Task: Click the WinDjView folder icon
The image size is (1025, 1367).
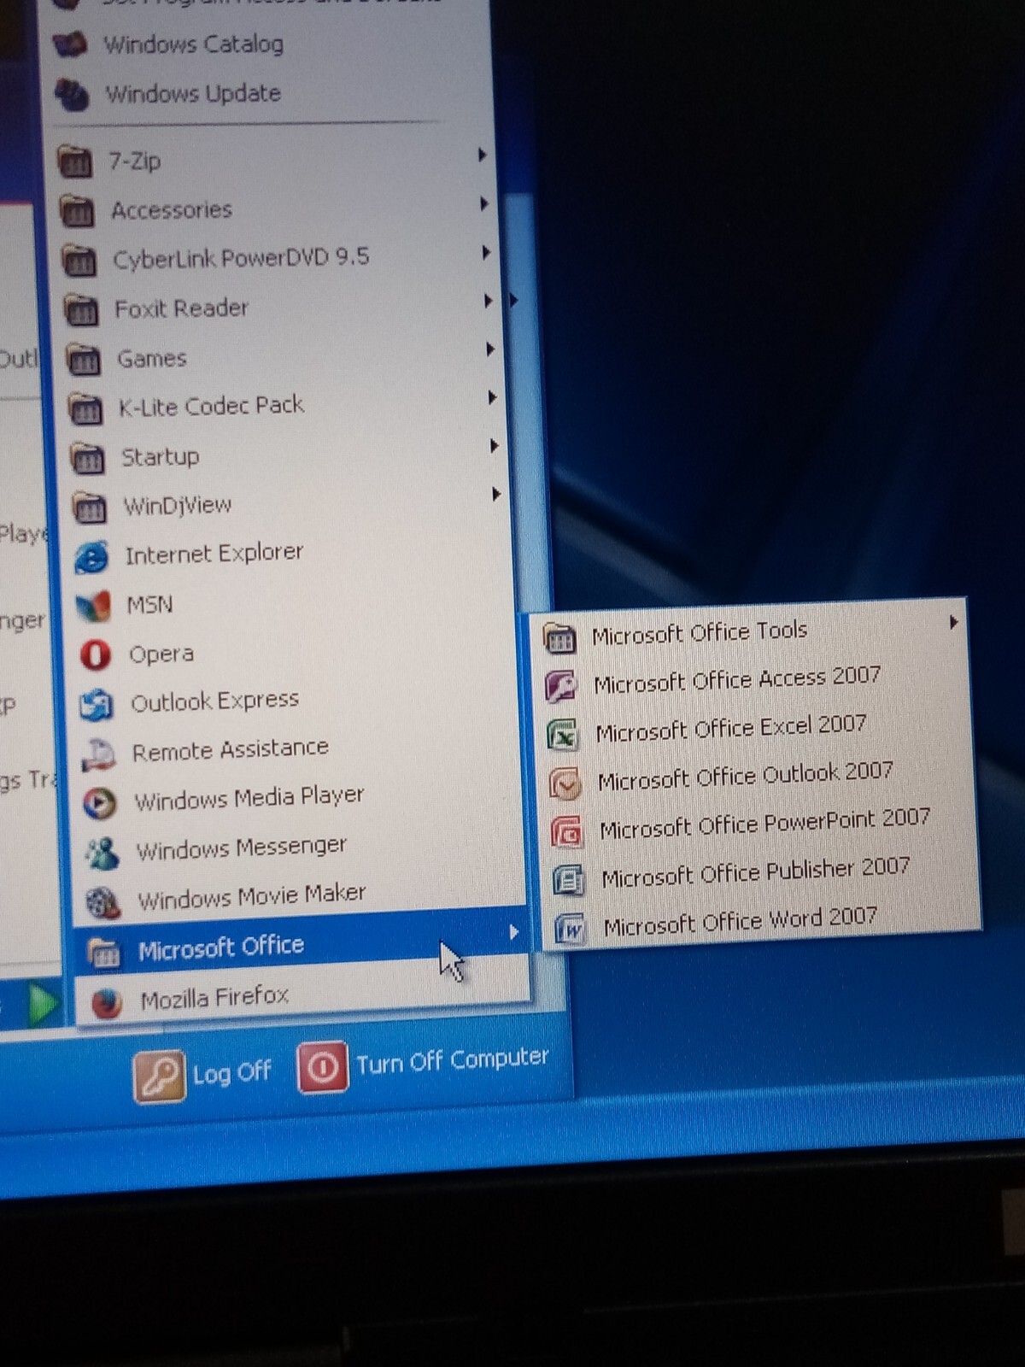Action: pos(90,507)
